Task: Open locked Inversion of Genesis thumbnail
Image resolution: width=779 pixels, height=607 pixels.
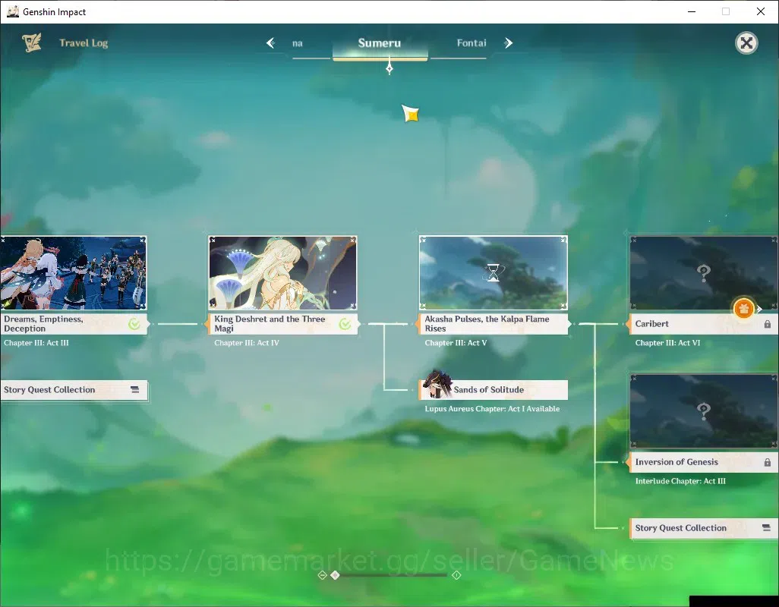Action: tap(705, 411)
